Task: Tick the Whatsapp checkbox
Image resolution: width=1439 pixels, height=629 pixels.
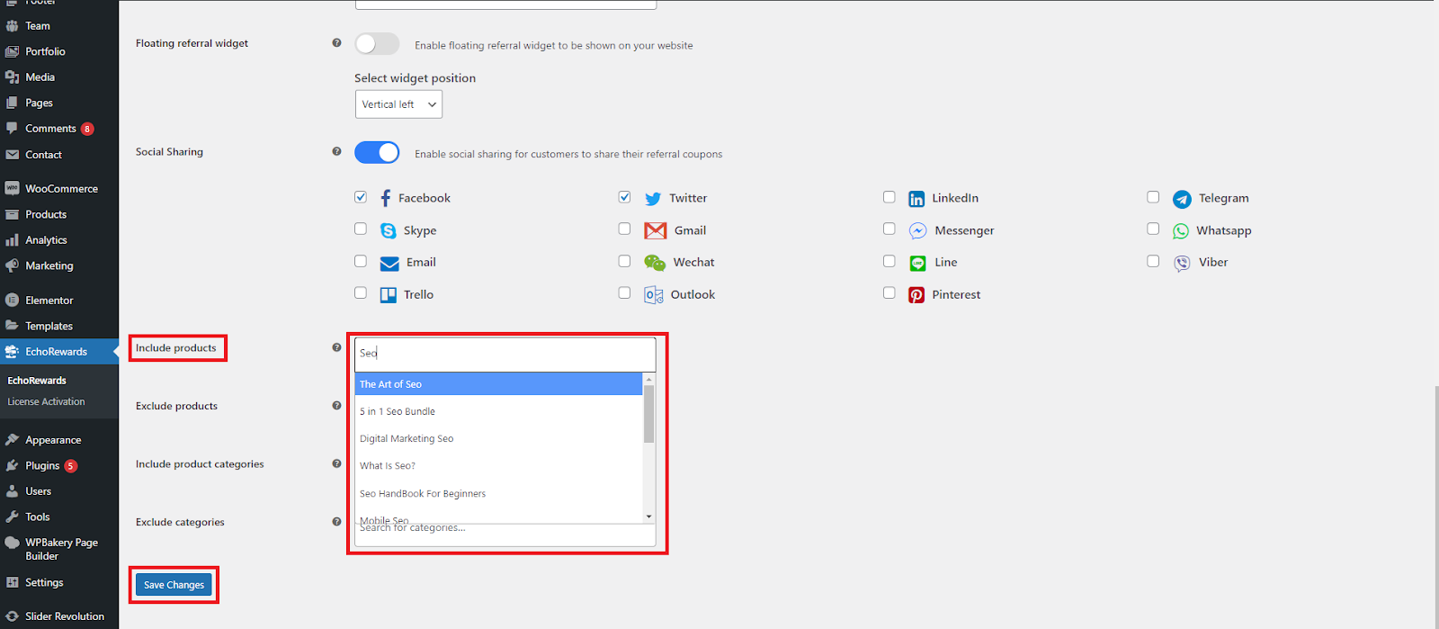Action: click(x=1152, y=229)
